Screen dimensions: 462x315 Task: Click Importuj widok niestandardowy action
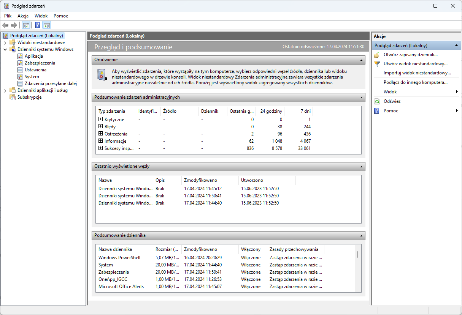(x=417, y=73)
